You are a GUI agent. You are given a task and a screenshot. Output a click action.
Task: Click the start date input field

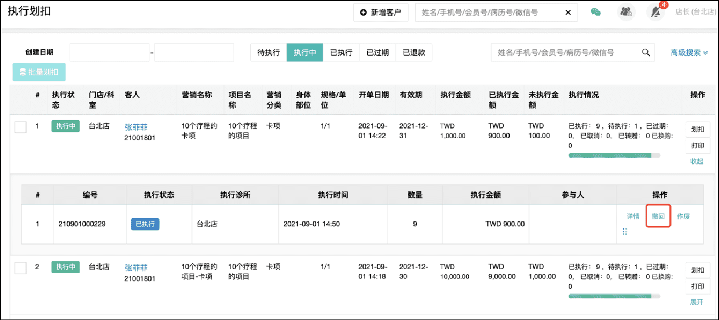tap(109, 52)
